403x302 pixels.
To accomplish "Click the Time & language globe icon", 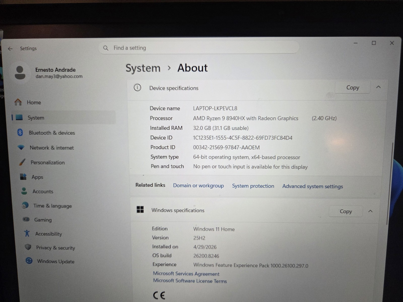I will pos(25,205).
